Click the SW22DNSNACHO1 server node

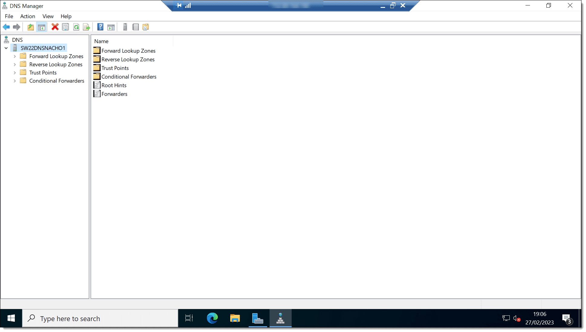coord(43,48)
